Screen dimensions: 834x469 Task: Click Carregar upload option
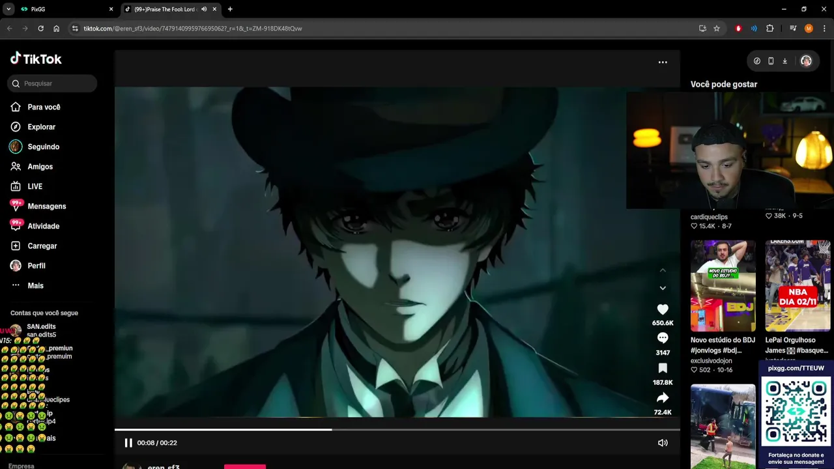click(x=34, y=246)
